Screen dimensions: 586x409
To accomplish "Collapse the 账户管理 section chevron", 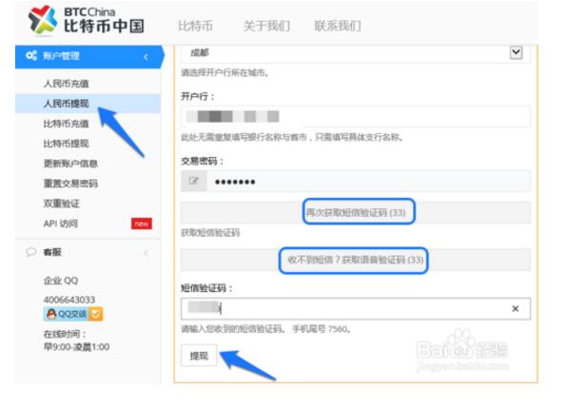I will [146, 57].
